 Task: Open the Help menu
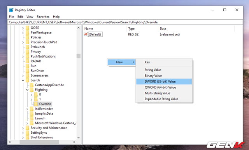click(x=56, y=17)
